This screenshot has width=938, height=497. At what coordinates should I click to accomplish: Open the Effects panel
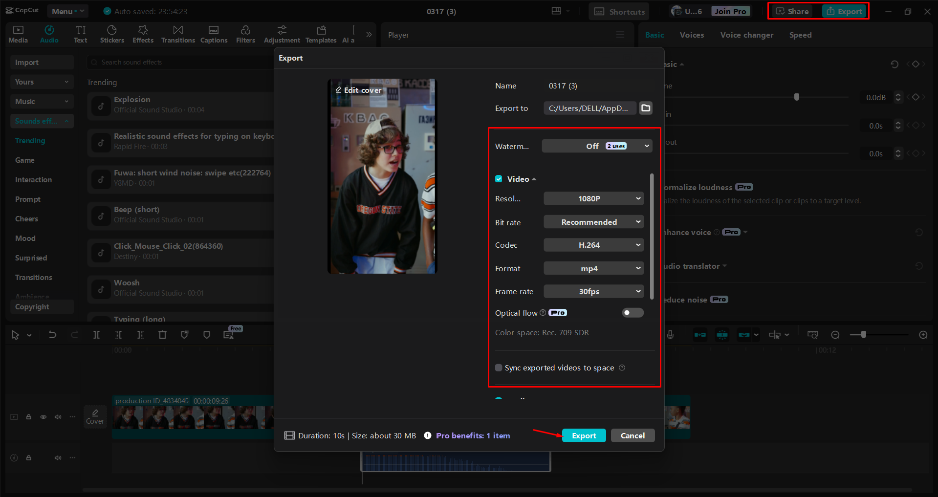tap(143, 34)
